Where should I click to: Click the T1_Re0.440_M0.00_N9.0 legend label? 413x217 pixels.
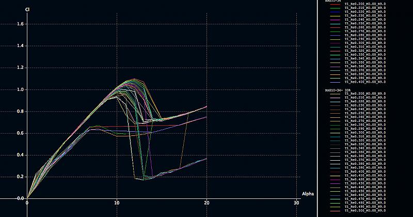[365, 187]
